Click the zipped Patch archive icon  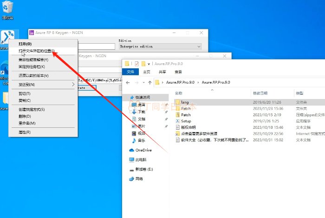pyautogui.click(x=178, y=115)
